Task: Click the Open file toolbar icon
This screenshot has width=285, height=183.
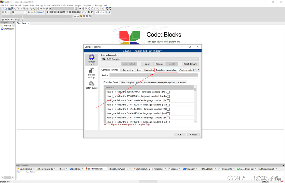Action: pyautogui.click(x=6, y=9)
